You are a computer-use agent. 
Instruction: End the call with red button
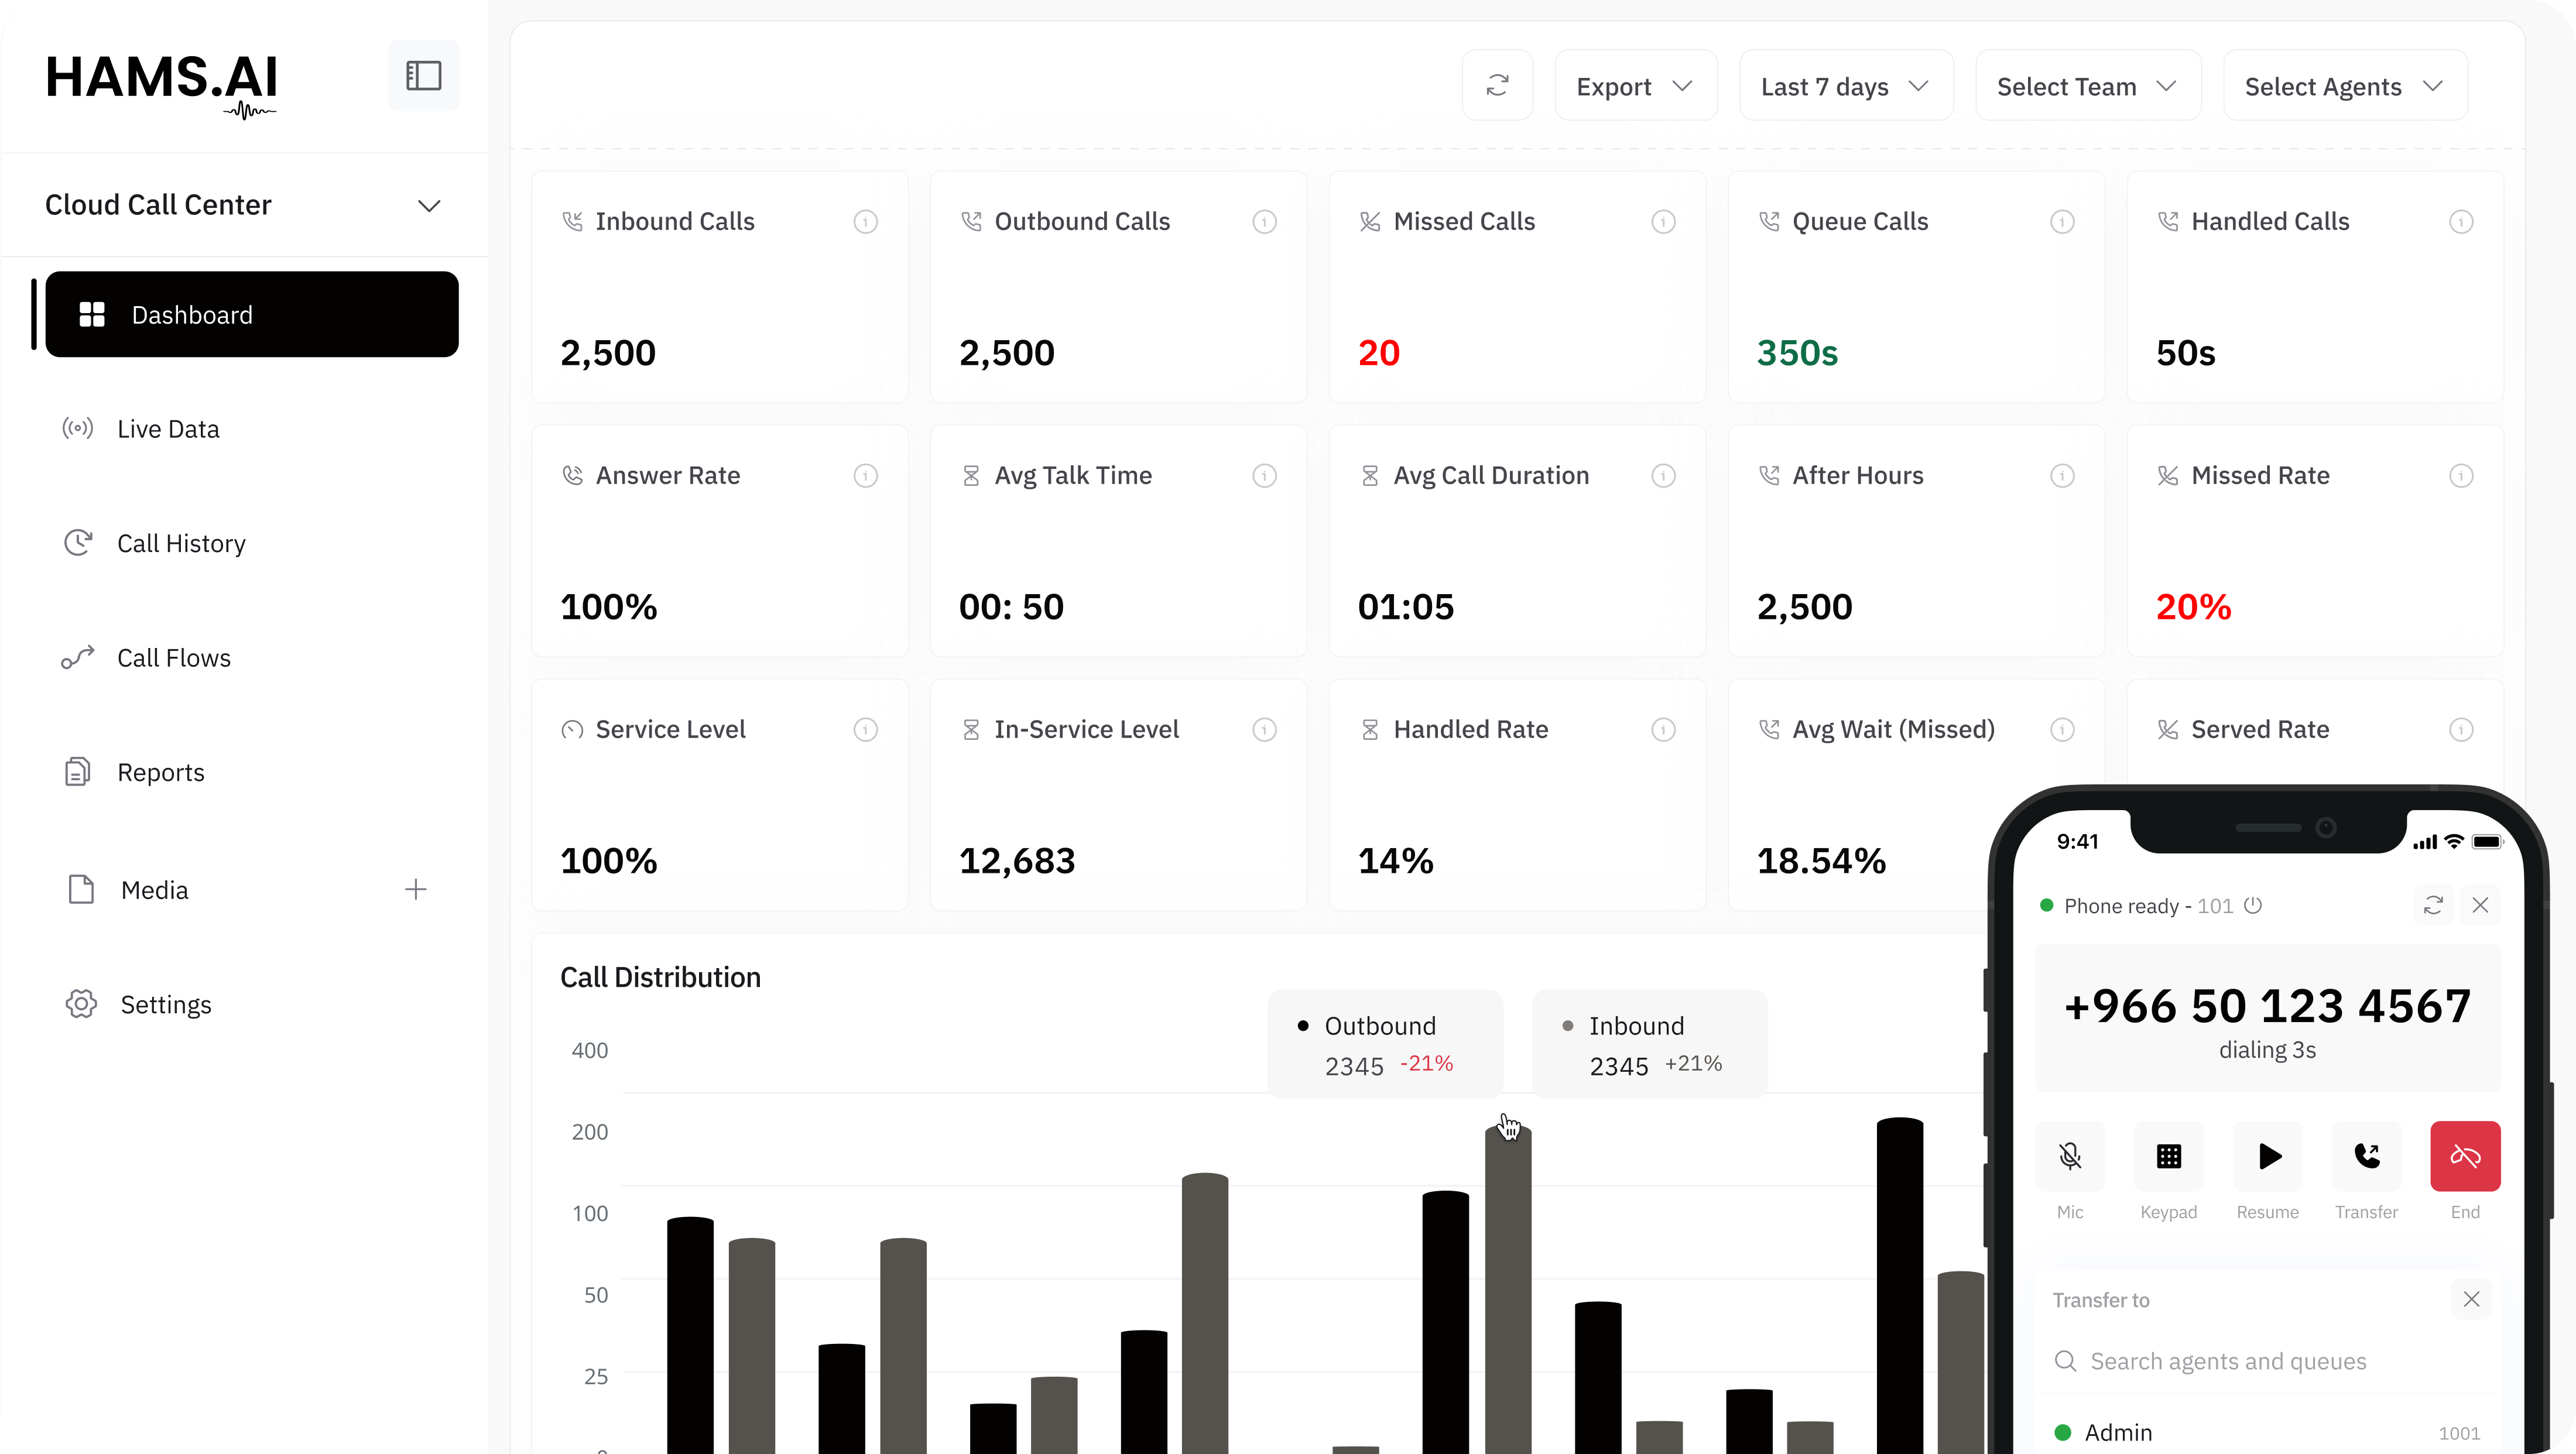click(2466, 1156)
